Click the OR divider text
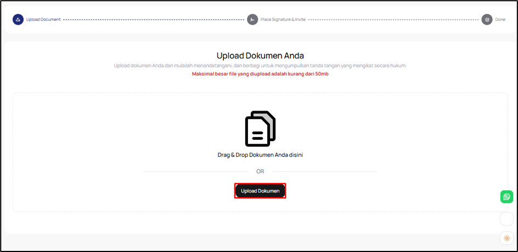This screenshot has width=518, height=252. click(260, 171)
